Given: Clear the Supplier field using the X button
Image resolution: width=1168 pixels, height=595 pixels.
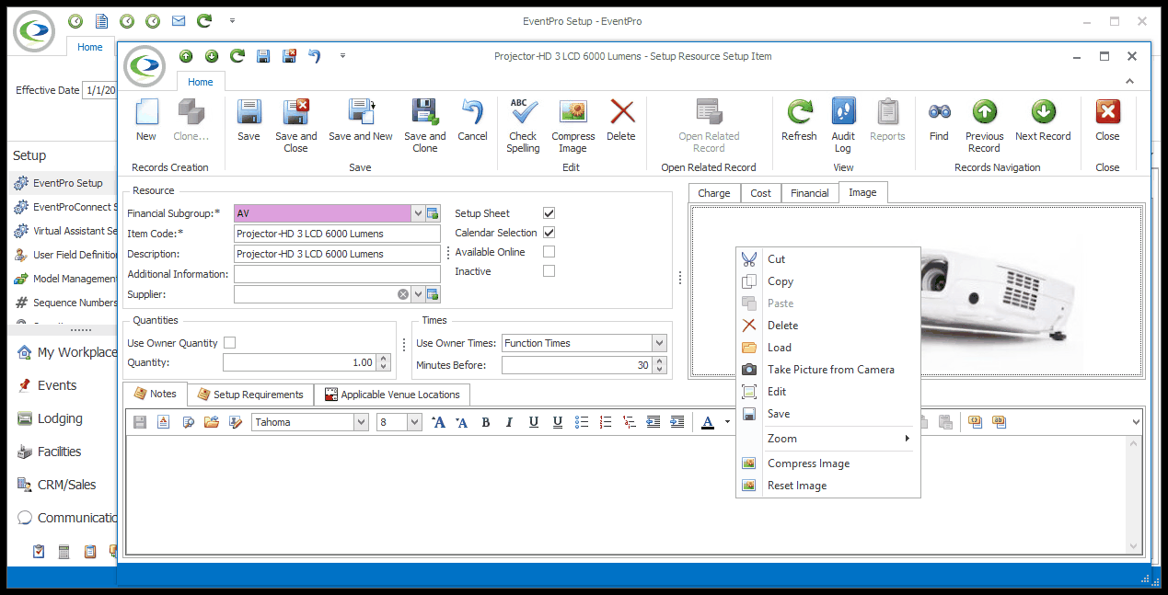Looking at the screenshot, I should (x=403, y=294).
